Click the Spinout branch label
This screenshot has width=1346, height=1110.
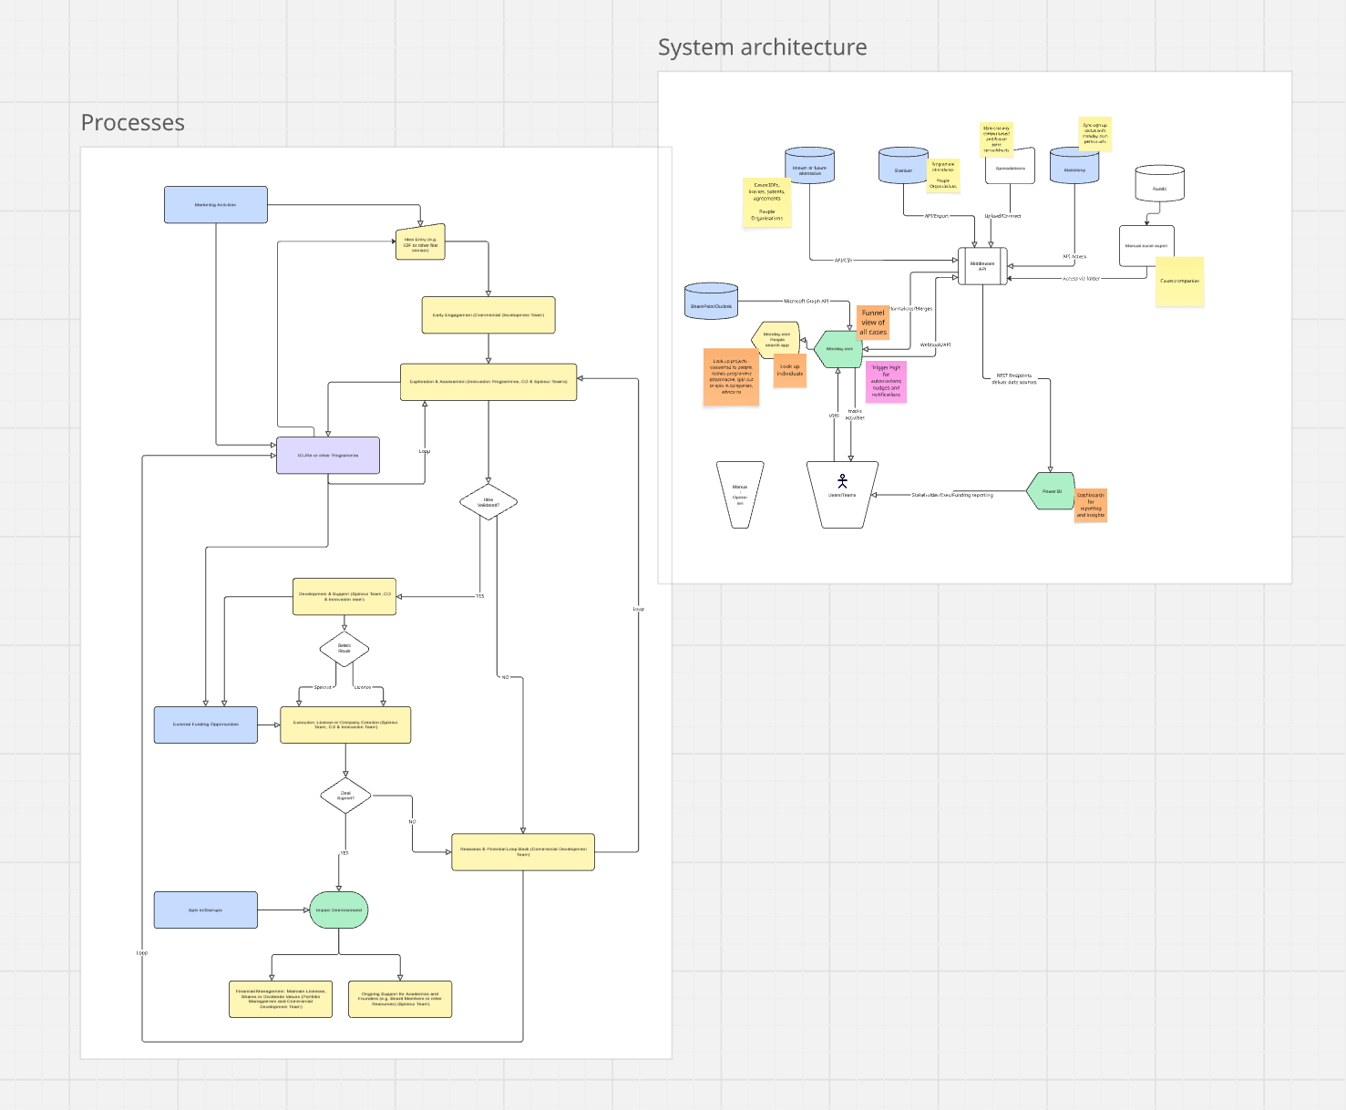point(323,687)
